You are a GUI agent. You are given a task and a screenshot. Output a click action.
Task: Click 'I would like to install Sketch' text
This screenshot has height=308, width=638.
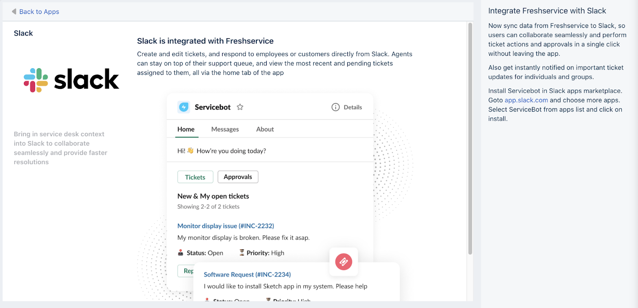[286, 286]
